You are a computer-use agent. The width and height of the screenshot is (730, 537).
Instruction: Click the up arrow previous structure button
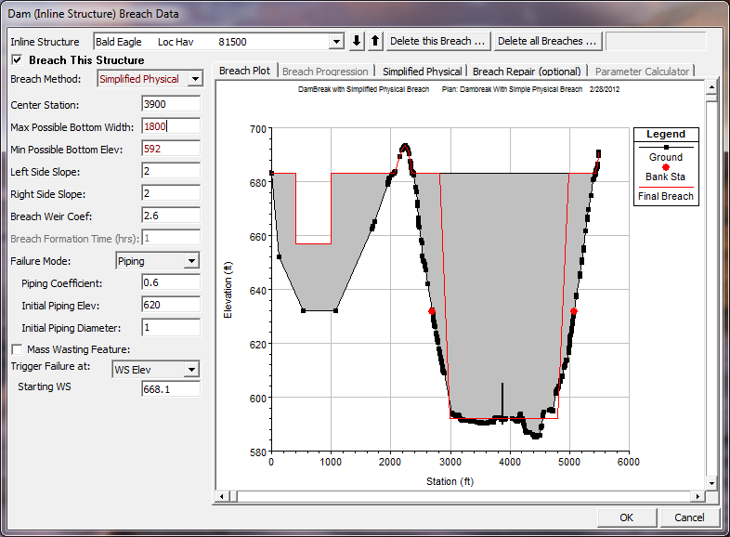click(x=375, y=41)
